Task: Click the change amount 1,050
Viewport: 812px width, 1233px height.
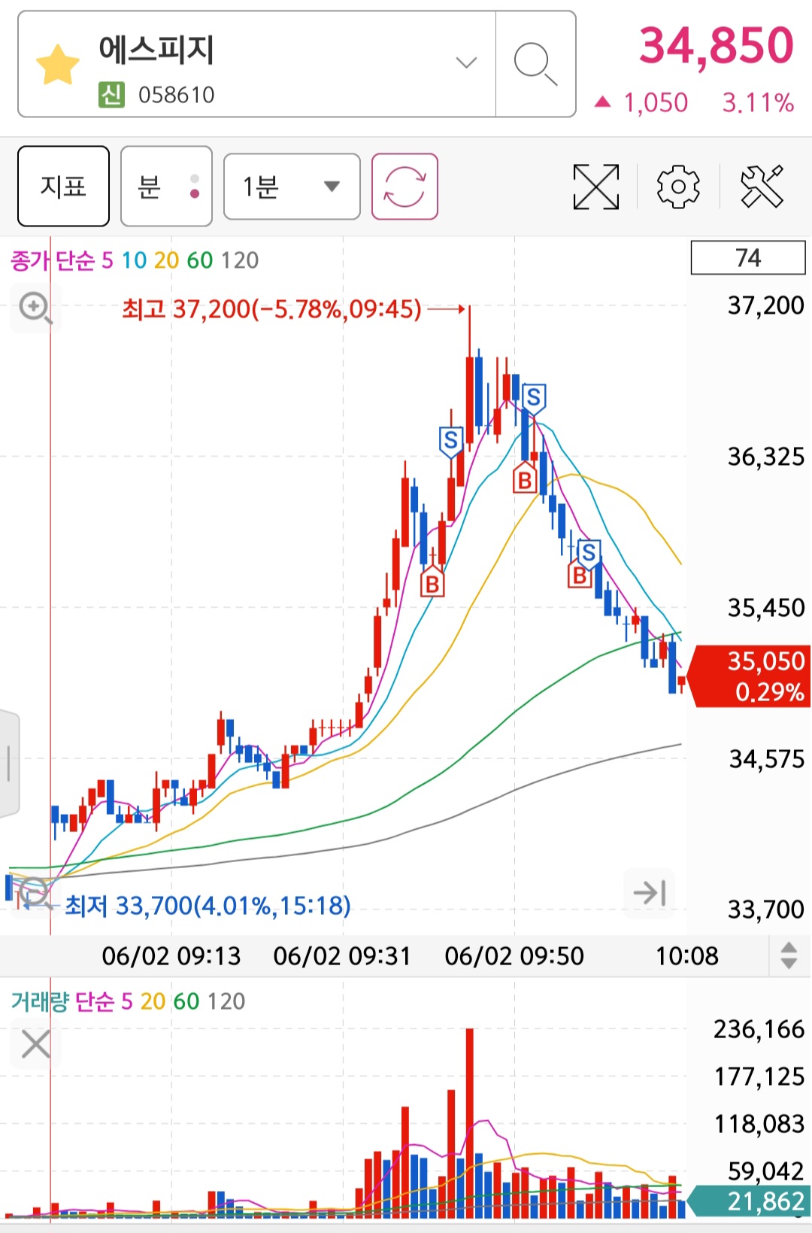Action: click(x=656, y=102)
